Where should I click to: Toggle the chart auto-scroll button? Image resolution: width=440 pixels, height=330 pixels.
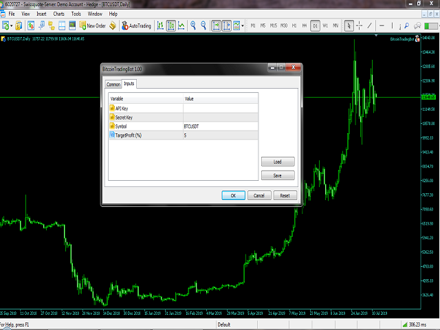pyautogui.click(x=216, y=25)
